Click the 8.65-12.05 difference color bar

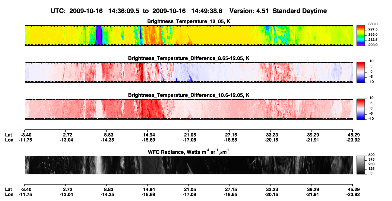(361, 72)
